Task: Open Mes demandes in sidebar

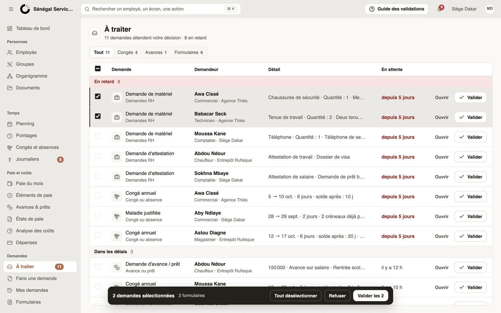Action: [40, 290]
